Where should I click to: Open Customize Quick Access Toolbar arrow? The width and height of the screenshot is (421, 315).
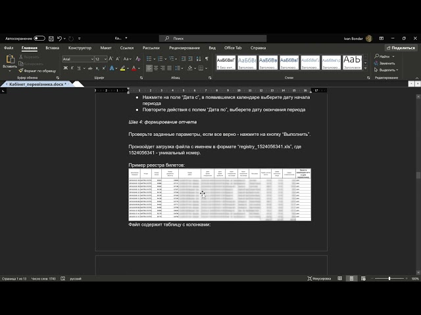pyautogui.click(x=79, y=39)
